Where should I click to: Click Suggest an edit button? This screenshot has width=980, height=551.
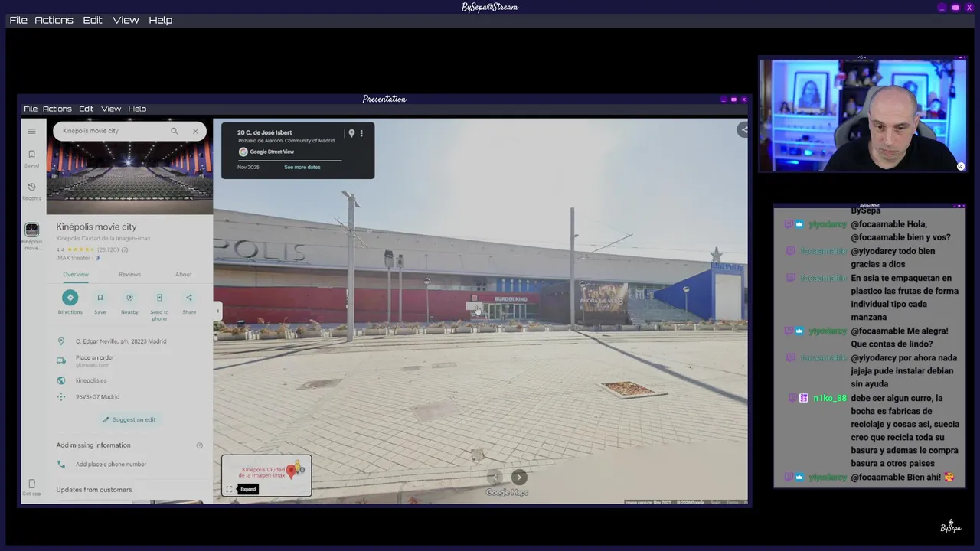point(129,419)
